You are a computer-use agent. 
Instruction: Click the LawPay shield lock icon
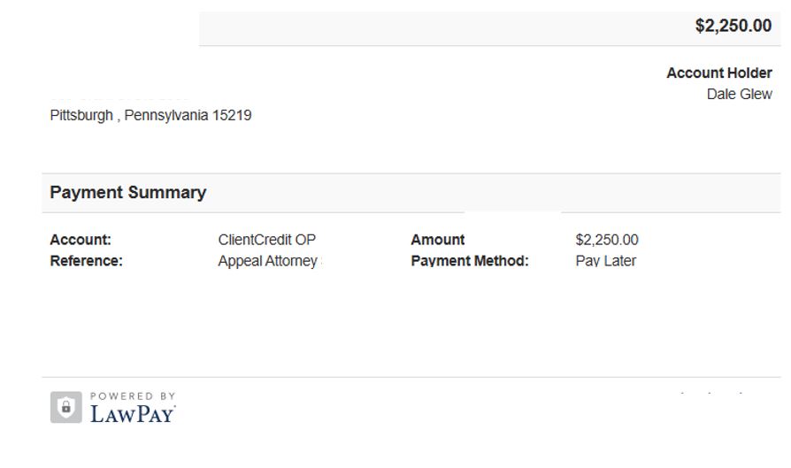[x=66, y=407]
